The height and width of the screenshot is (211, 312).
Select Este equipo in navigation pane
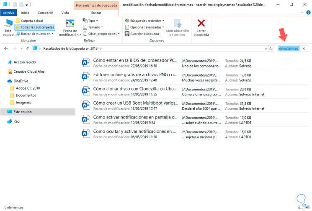pyautogui.click(x=38, y=112)
